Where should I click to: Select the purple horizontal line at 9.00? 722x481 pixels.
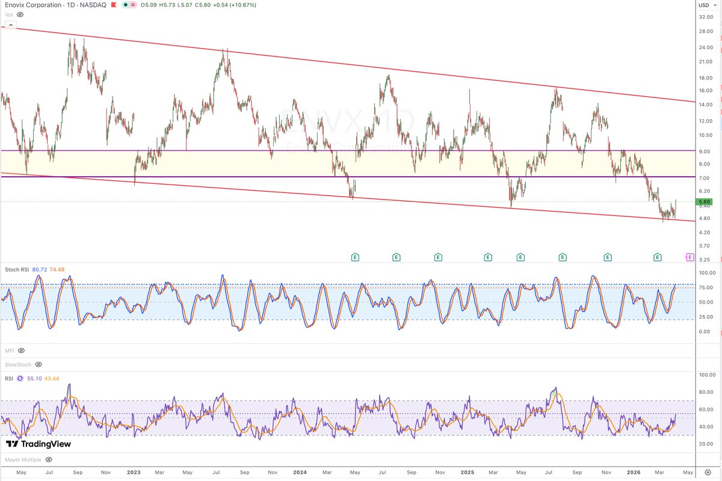click(348, 150)
